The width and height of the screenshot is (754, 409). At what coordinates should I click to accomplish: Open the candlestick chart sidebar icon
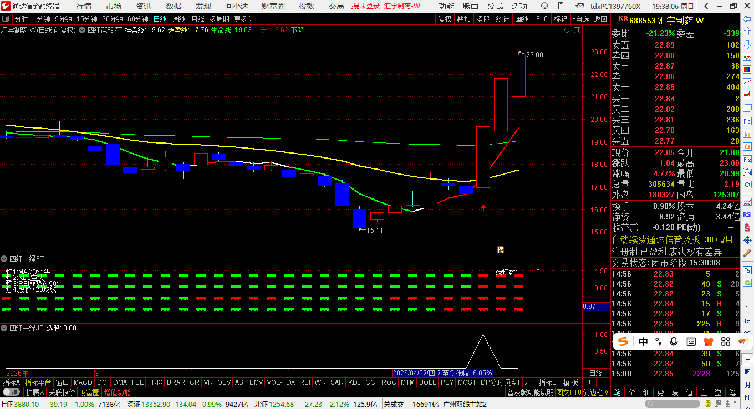747,95
